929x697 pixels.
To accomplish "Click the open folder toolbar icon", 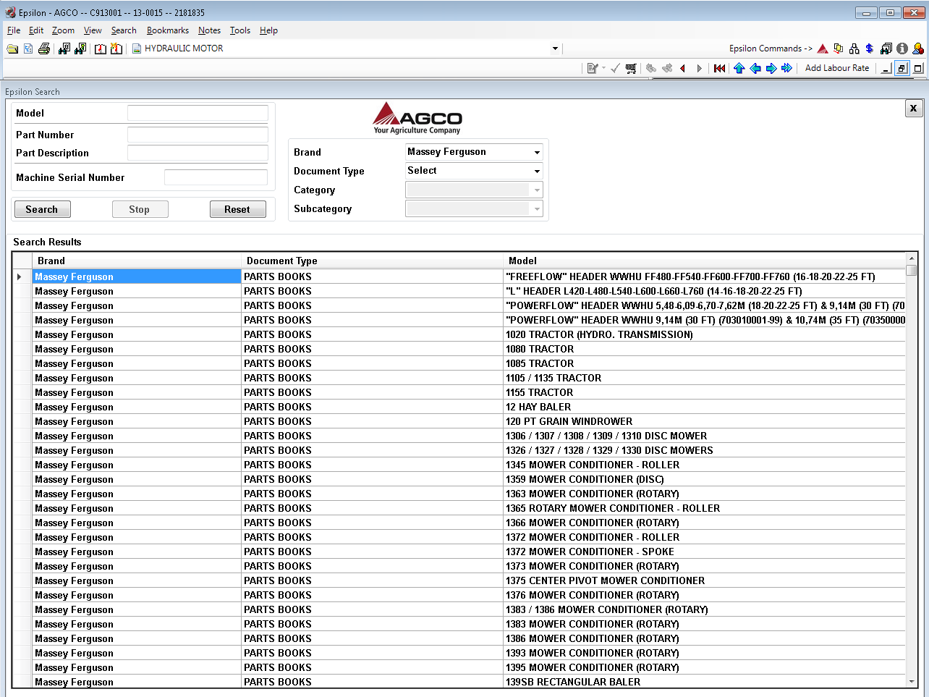I will pyautogui.click(x=12, y=48).
